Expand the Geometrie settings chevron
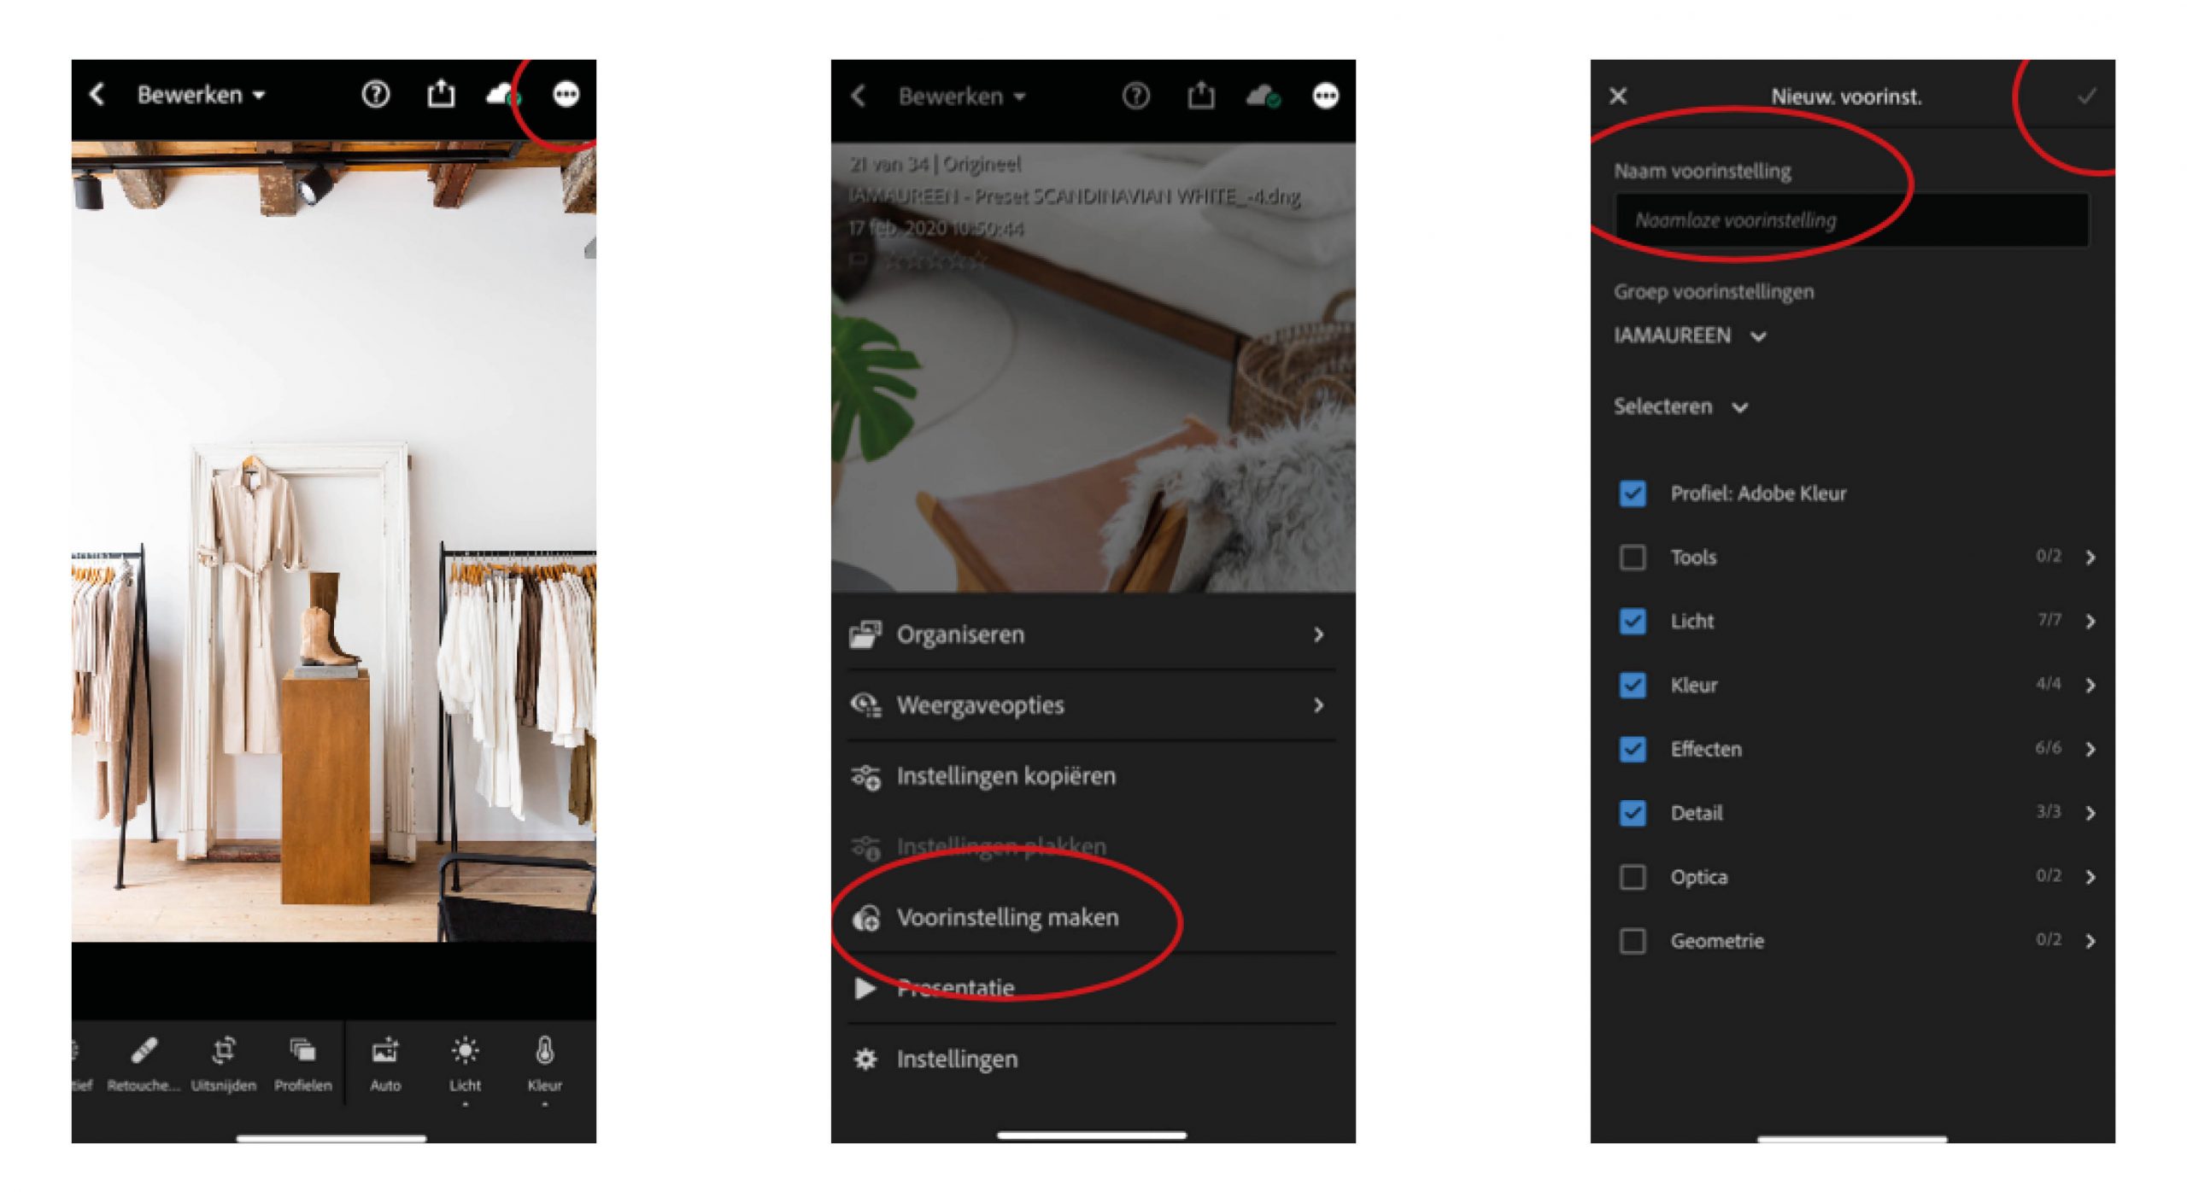2187x1192 pixels. pos(2090,941)
